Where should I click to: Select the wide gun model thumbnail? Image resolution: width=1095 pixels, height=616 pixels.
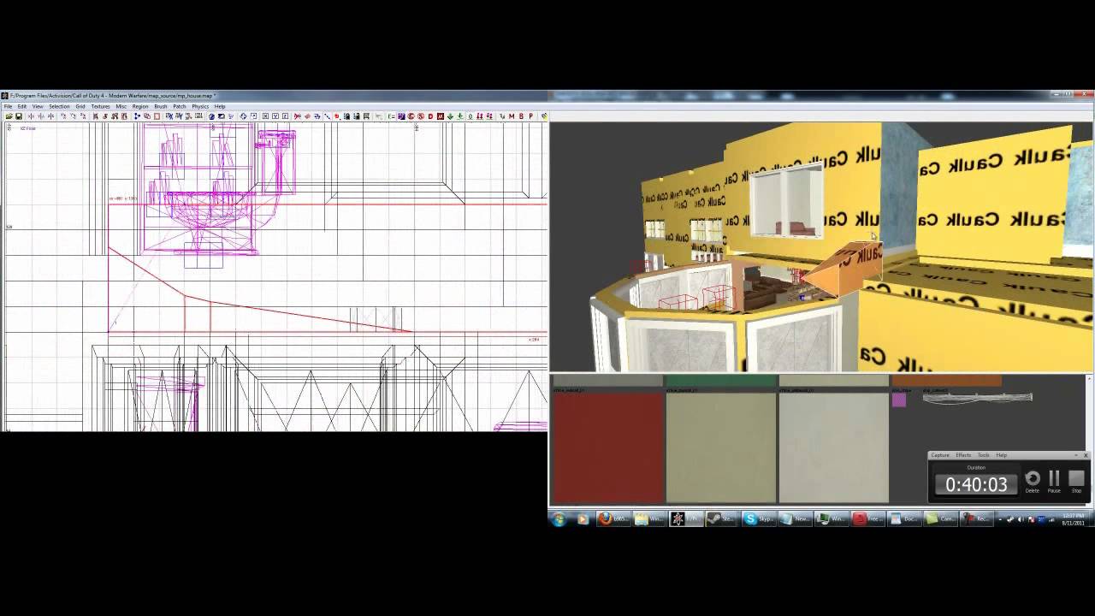coord(978,397)
